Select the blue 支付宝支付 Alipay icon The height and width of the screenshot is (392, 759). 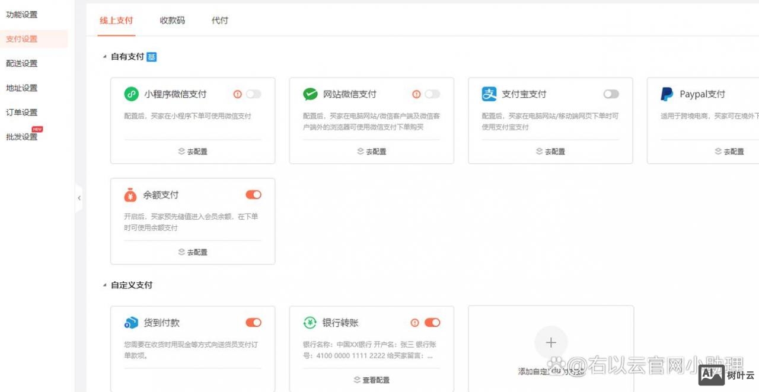pos(488,94)
